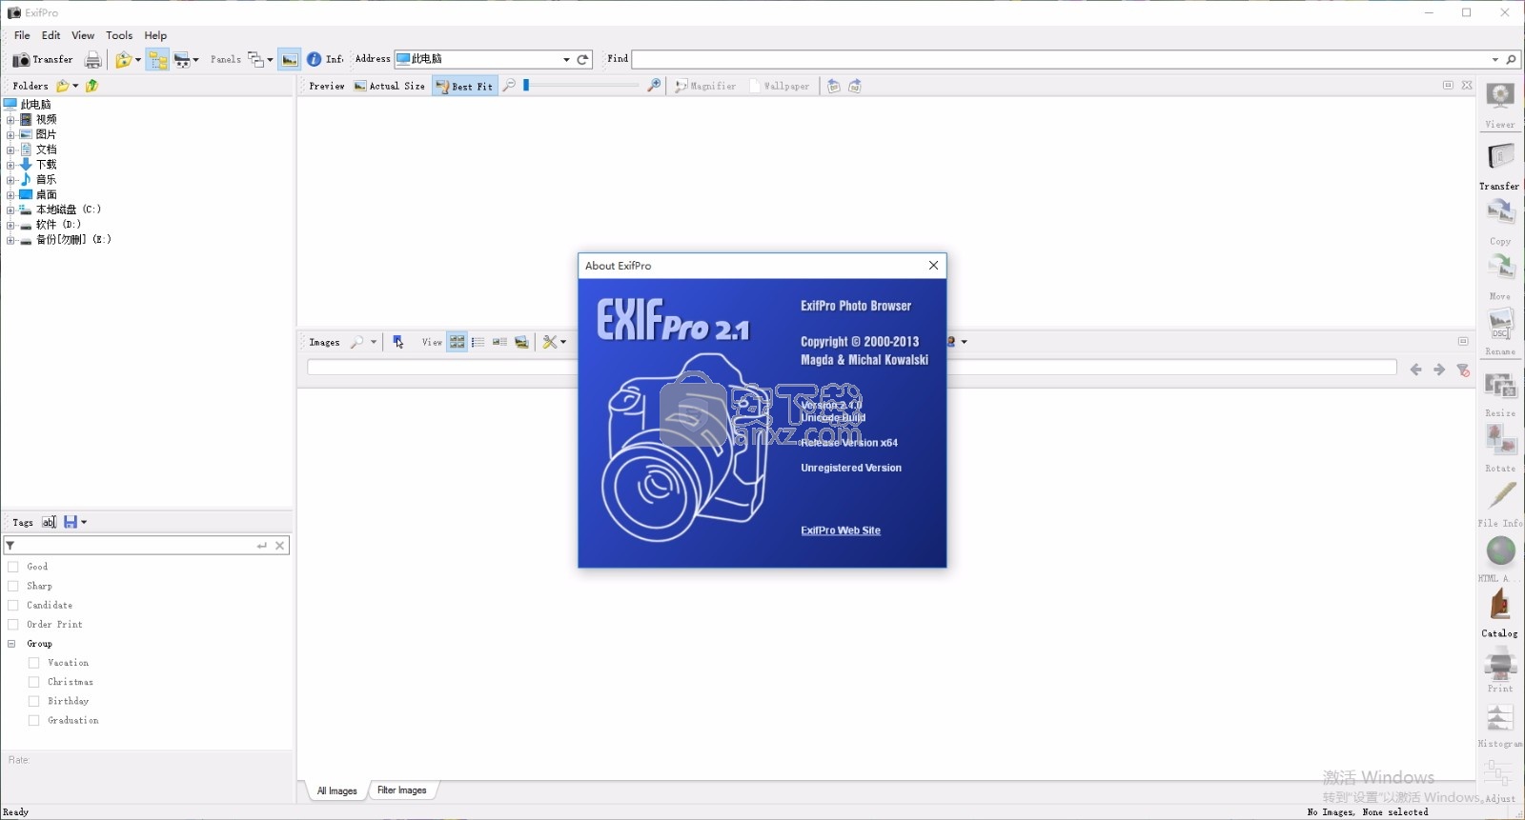Click the back arrow in Images pane
1525x820 pixels.
[x=1415, y=370]
